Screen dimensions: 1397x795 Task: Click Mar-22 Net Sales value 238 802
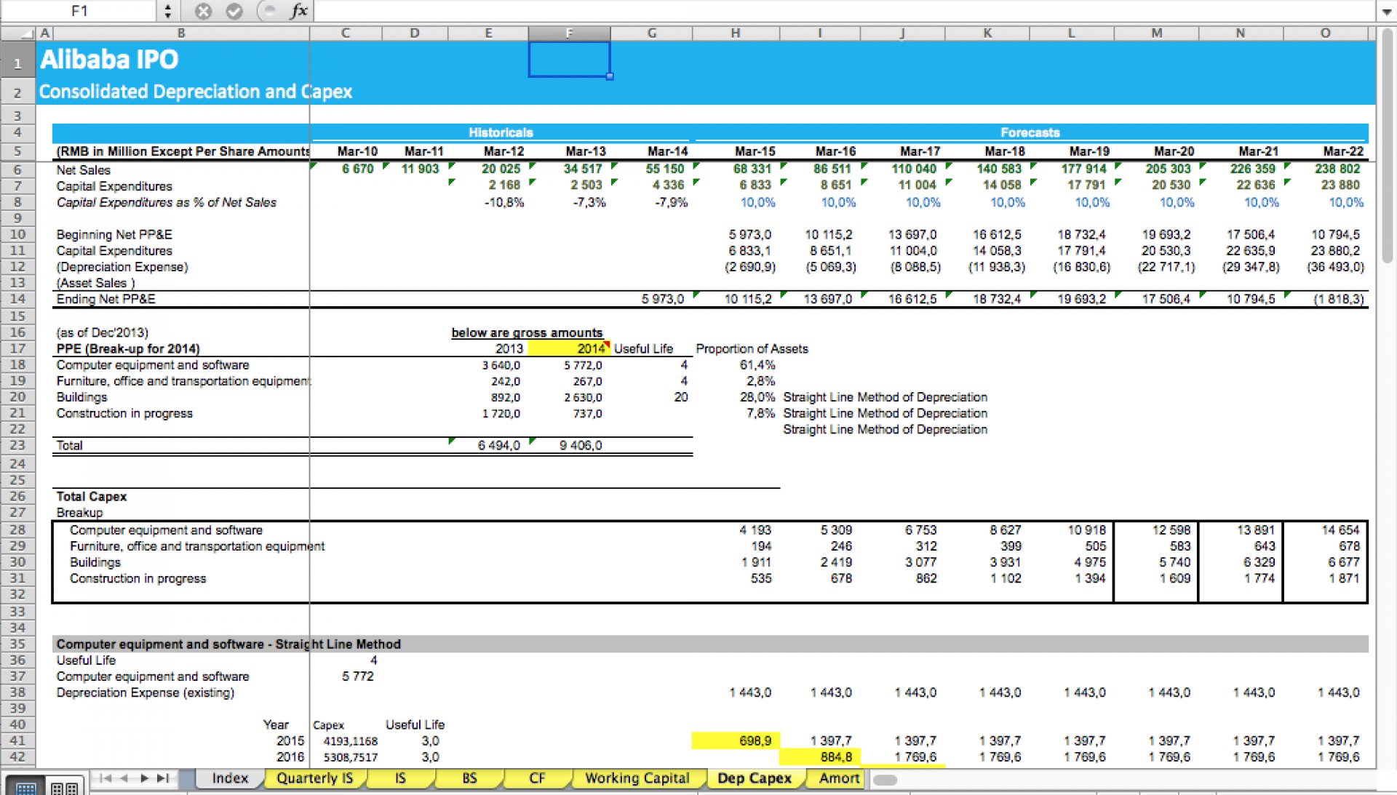click(x=1337, y=169)
